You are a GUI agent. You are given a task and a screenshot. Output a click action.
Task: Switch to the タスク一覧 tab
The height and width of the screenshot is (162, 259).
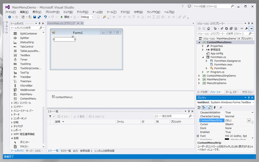click(x=66, y=151)
